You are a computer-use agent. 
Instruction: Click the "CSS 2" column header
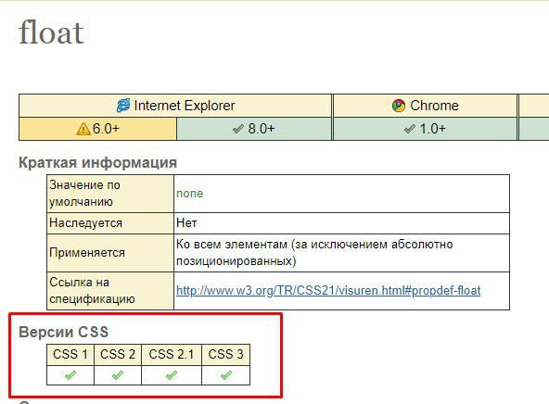coord(118,354)
